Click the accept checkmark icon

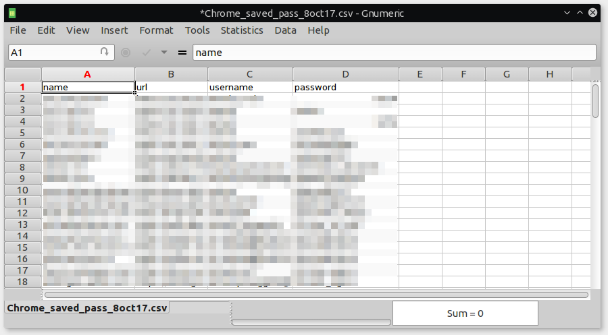[147, 52]
